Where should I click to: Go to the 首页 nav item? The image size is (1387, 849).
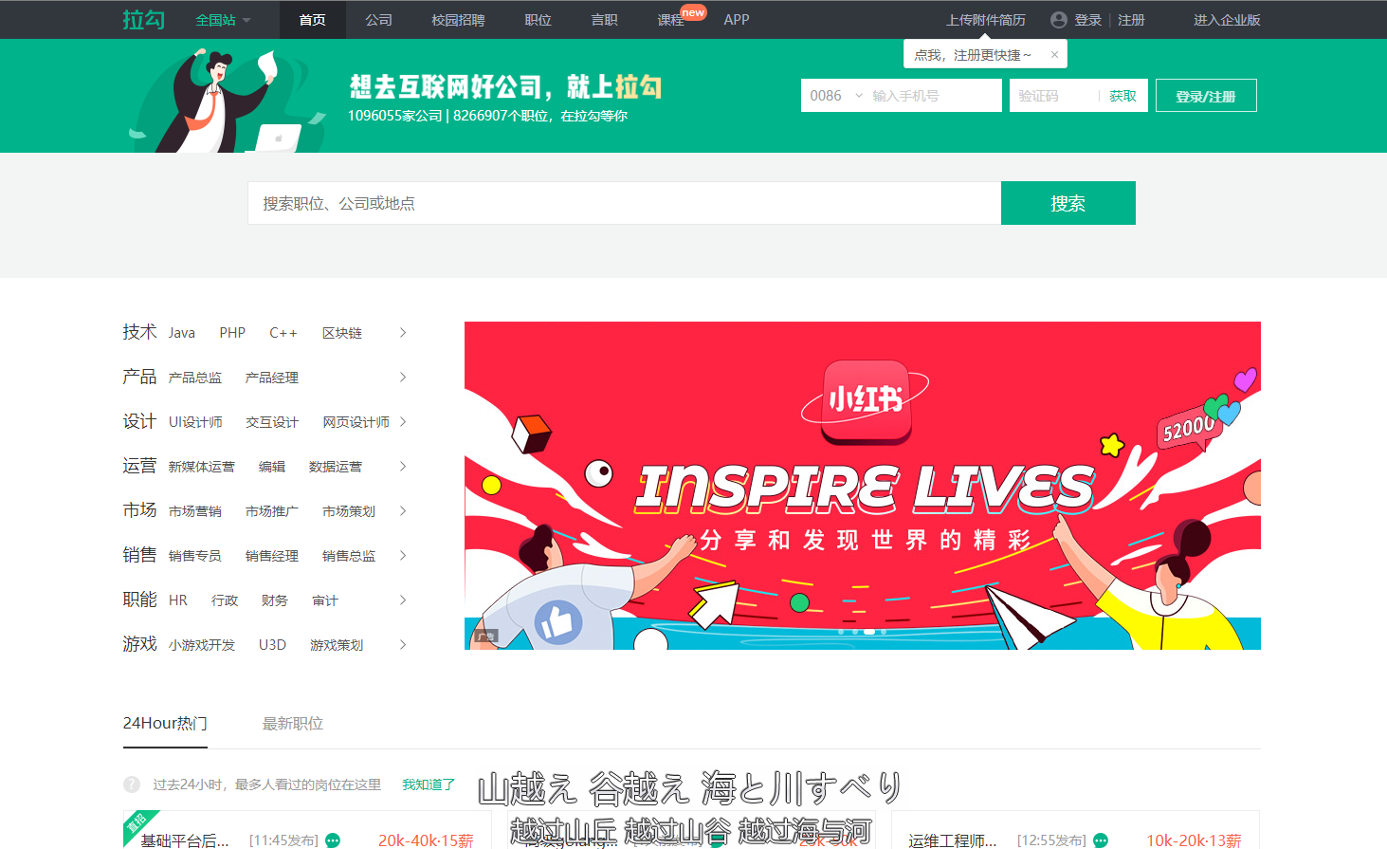[x=312, y=20]
